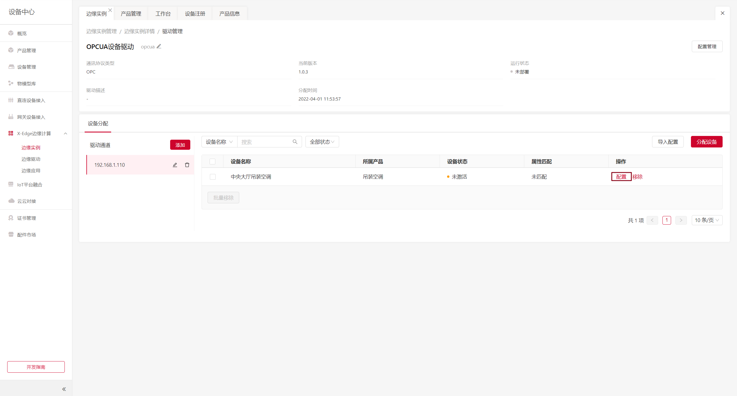
Task: Open the 全部状态 filter dropdown
Action: pos(322,142)
